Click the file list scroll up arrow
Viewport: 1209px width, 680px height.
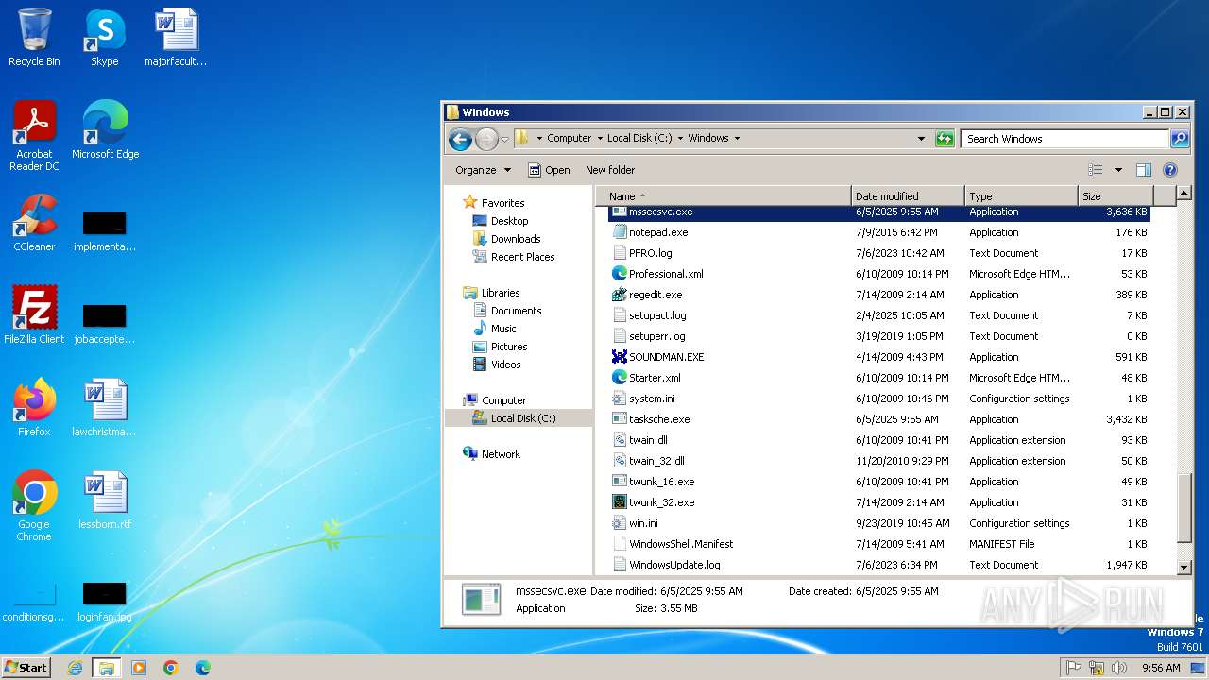[1184, 195]
